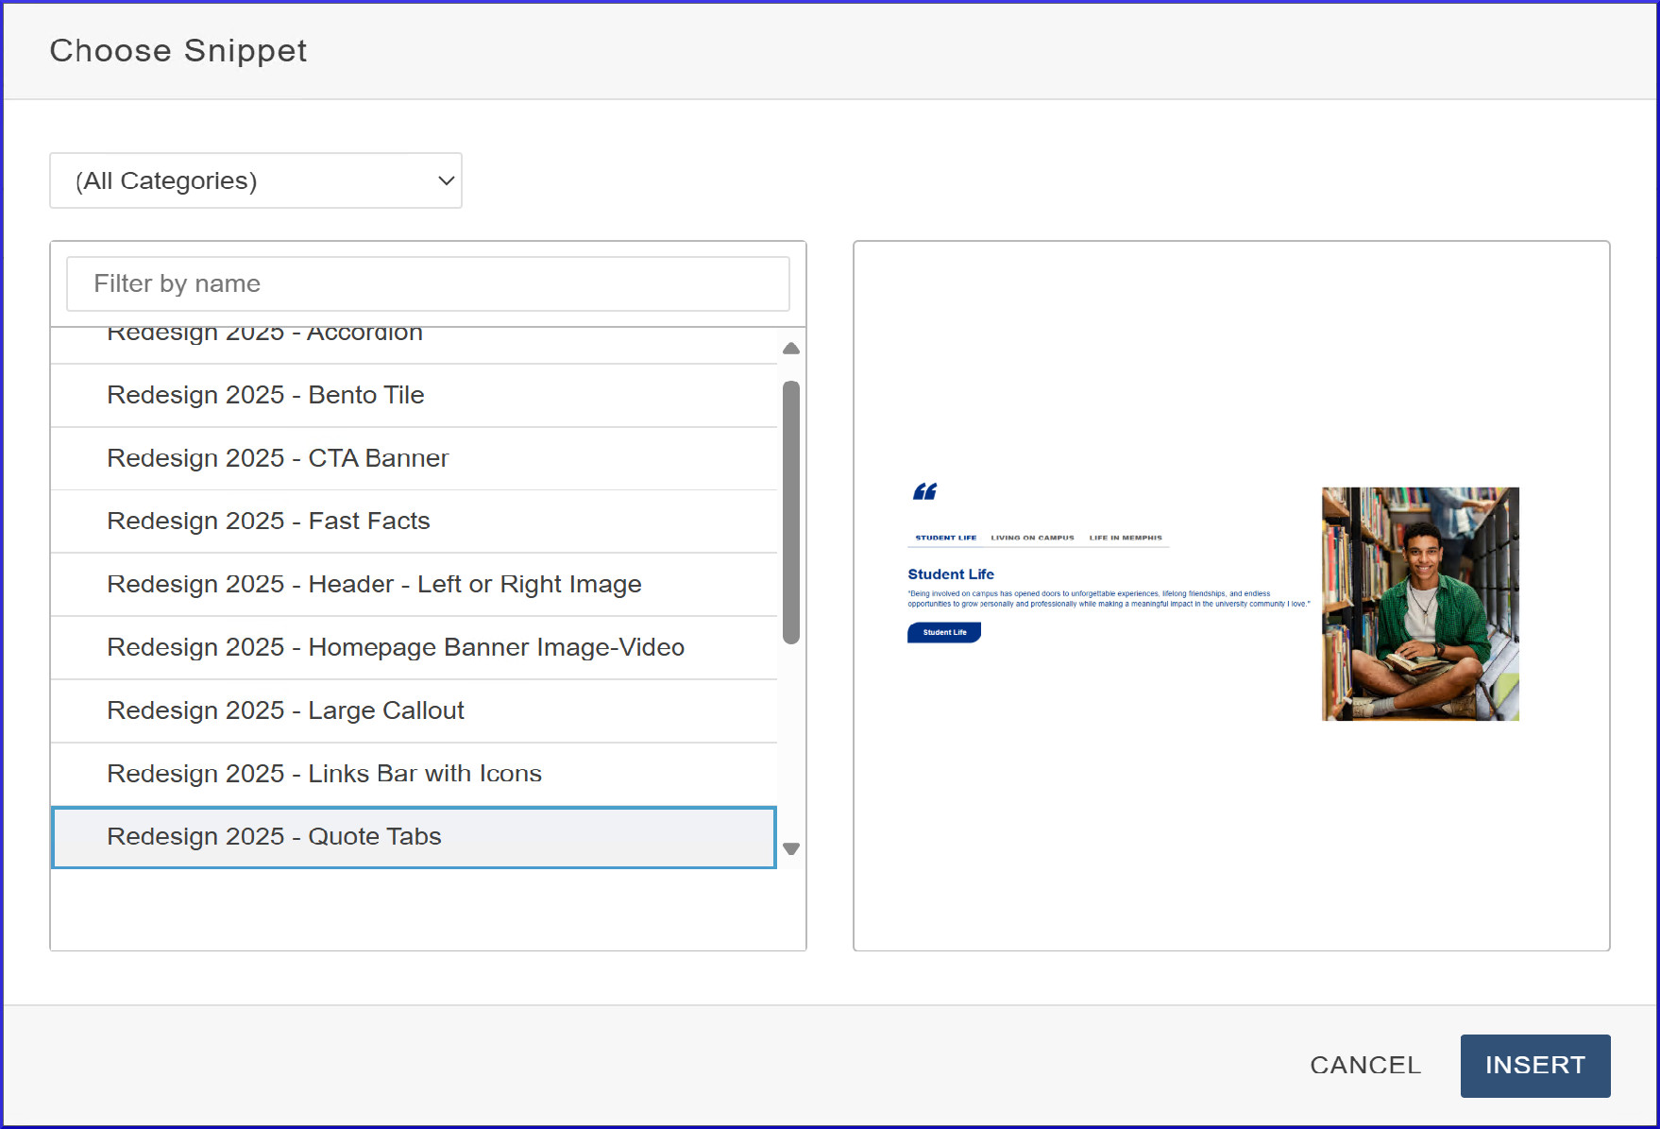This screenshot has height=1129, width=1660.
Task: Click the scroll up arrow
Action: (x=791, y=349)
